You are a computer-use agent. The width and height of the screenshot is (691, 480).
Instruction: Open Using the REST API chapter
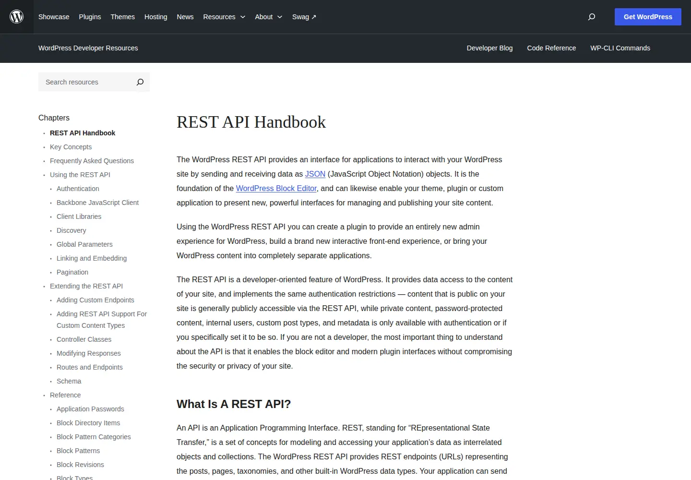[80, 175]
